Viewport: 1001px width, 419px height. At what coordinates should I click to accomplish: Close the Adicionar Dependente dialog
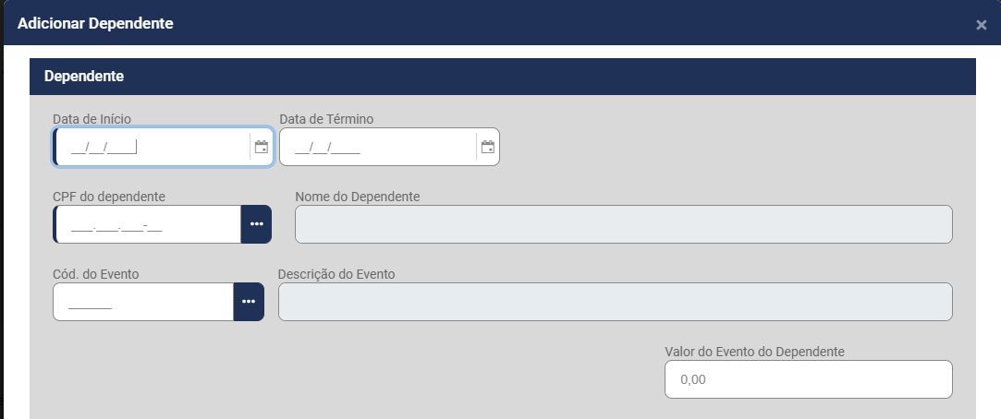(x=982, y=25)
